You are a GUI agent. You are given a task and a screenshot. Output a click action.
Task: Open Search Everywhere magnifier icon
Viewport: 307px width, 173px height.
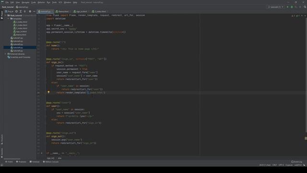(305, 7)
